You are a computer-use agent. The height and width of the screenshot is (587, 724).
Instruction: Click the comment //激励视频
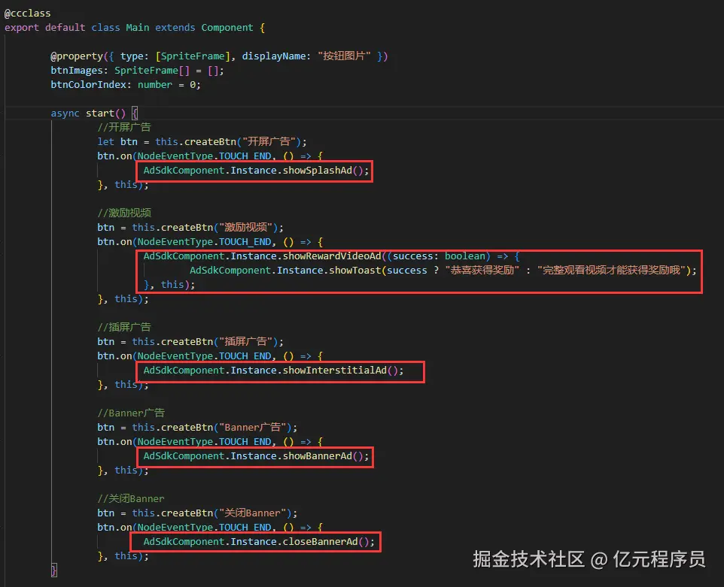[x=124, y=213]
